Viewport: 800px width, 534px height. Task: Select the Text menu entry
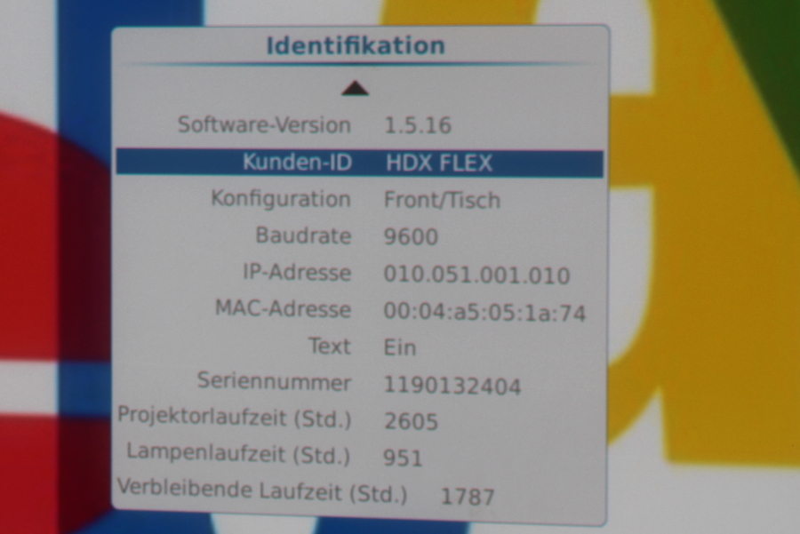(330, 347)
